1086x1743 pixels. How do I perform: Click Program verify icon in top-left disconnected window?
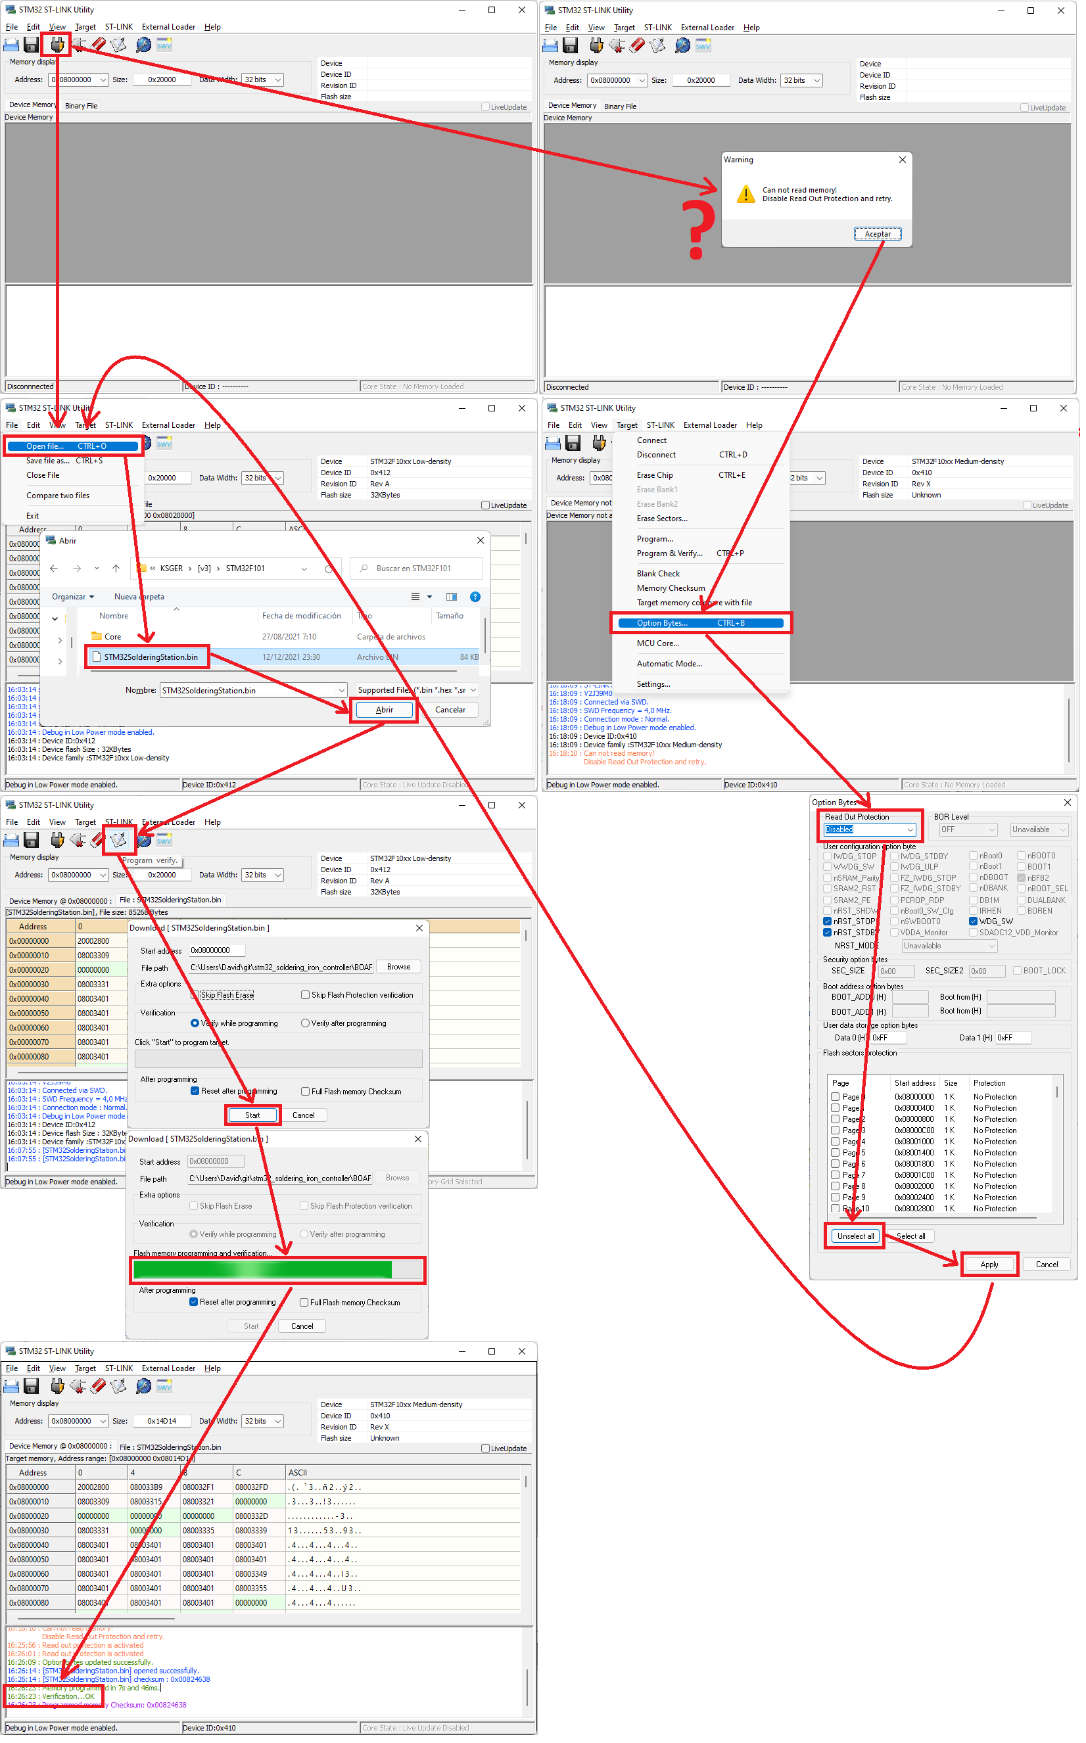click(x=118, y=45)
